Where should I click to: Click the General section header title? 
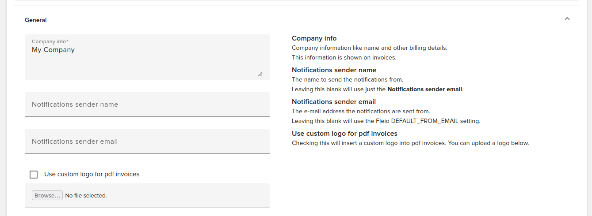36,20
